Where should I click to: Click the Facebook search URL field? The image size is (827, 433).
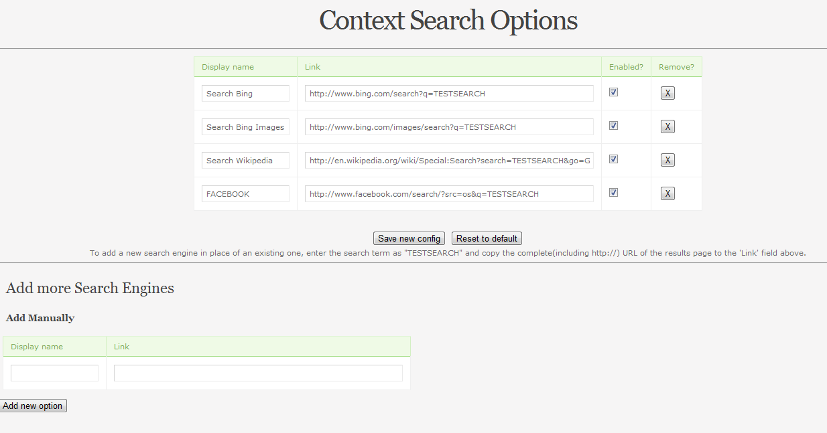point(449,193)
